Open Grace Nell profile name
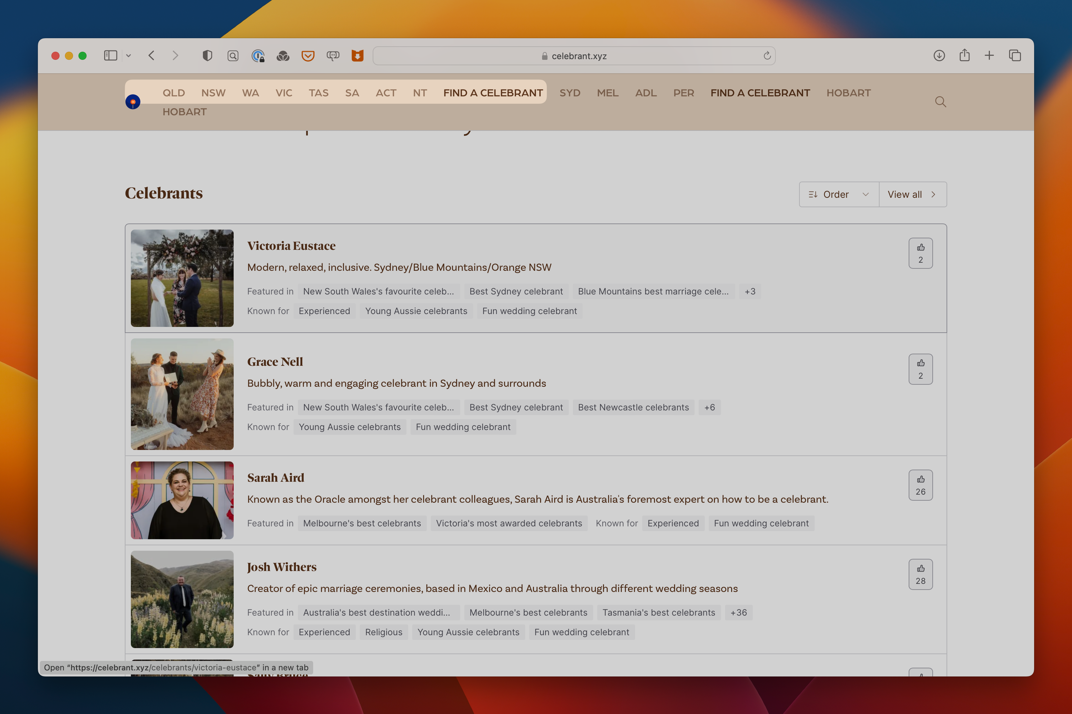Screen dimensions: 1072x714 click(275, 362)
